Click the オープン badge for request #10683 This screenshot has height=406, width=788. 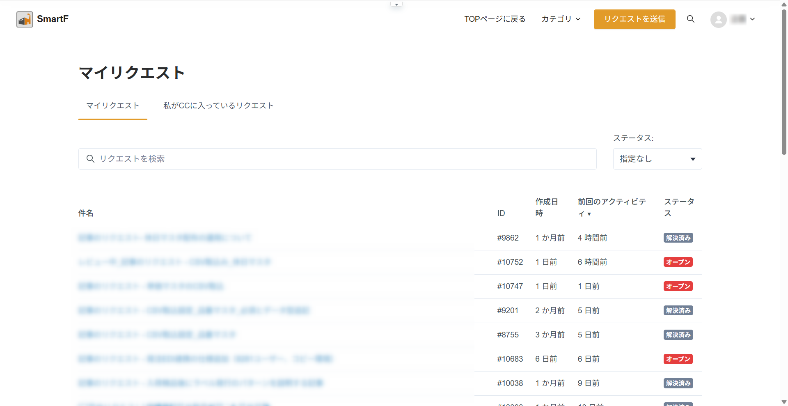click(x=678, y=359)
